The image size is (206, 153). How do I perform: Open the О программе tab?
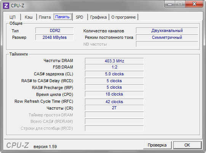point(123,17)
